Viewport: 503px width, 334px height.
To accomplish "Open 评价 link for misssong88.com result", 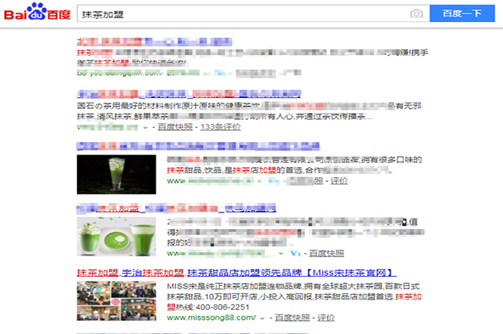I will pyautogui.click(x=326, y=318).
